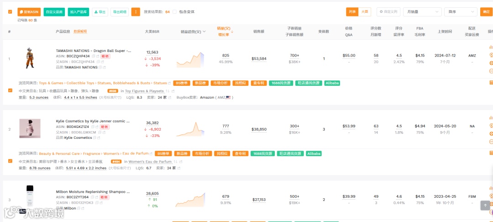Click 查专利 in the Statues category row

tap(259, 83)
